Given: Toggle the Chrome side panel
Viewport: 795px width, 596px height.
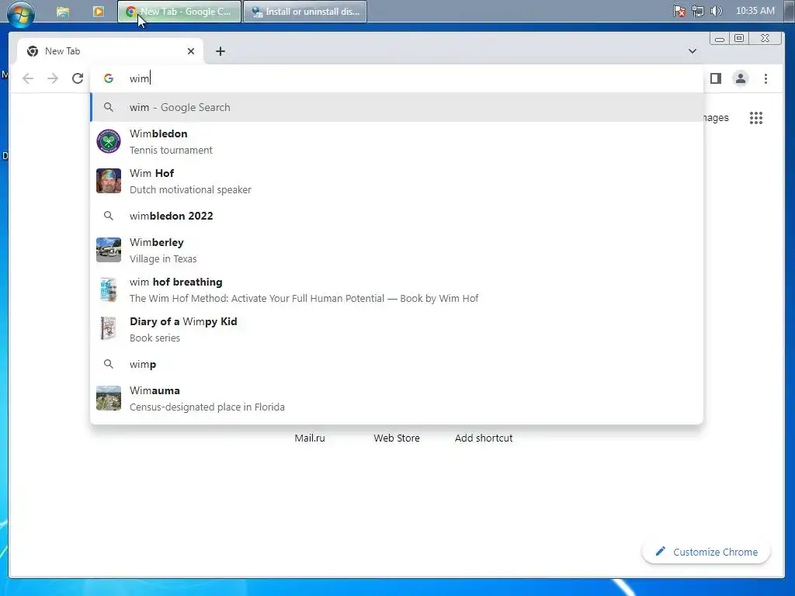Looking at the screenshot, I should (x=715, y=78).
